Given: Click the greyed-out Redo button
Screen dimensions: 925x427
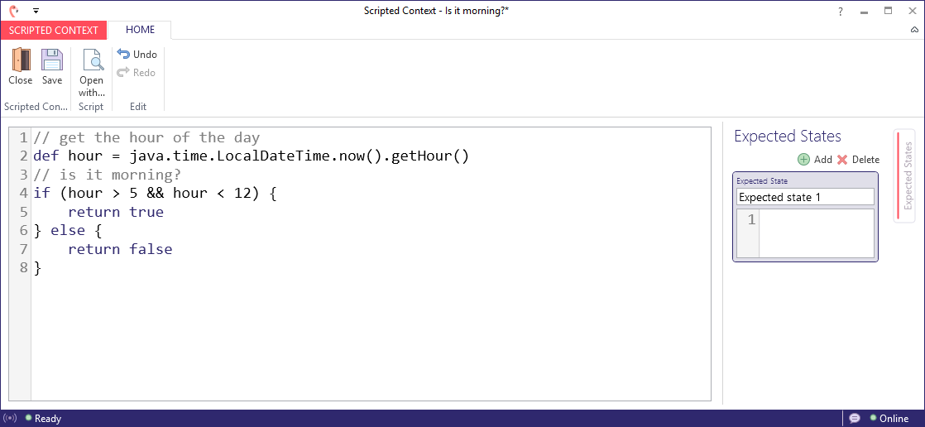Looking at the screenshot, I should (x=137, y=73).
